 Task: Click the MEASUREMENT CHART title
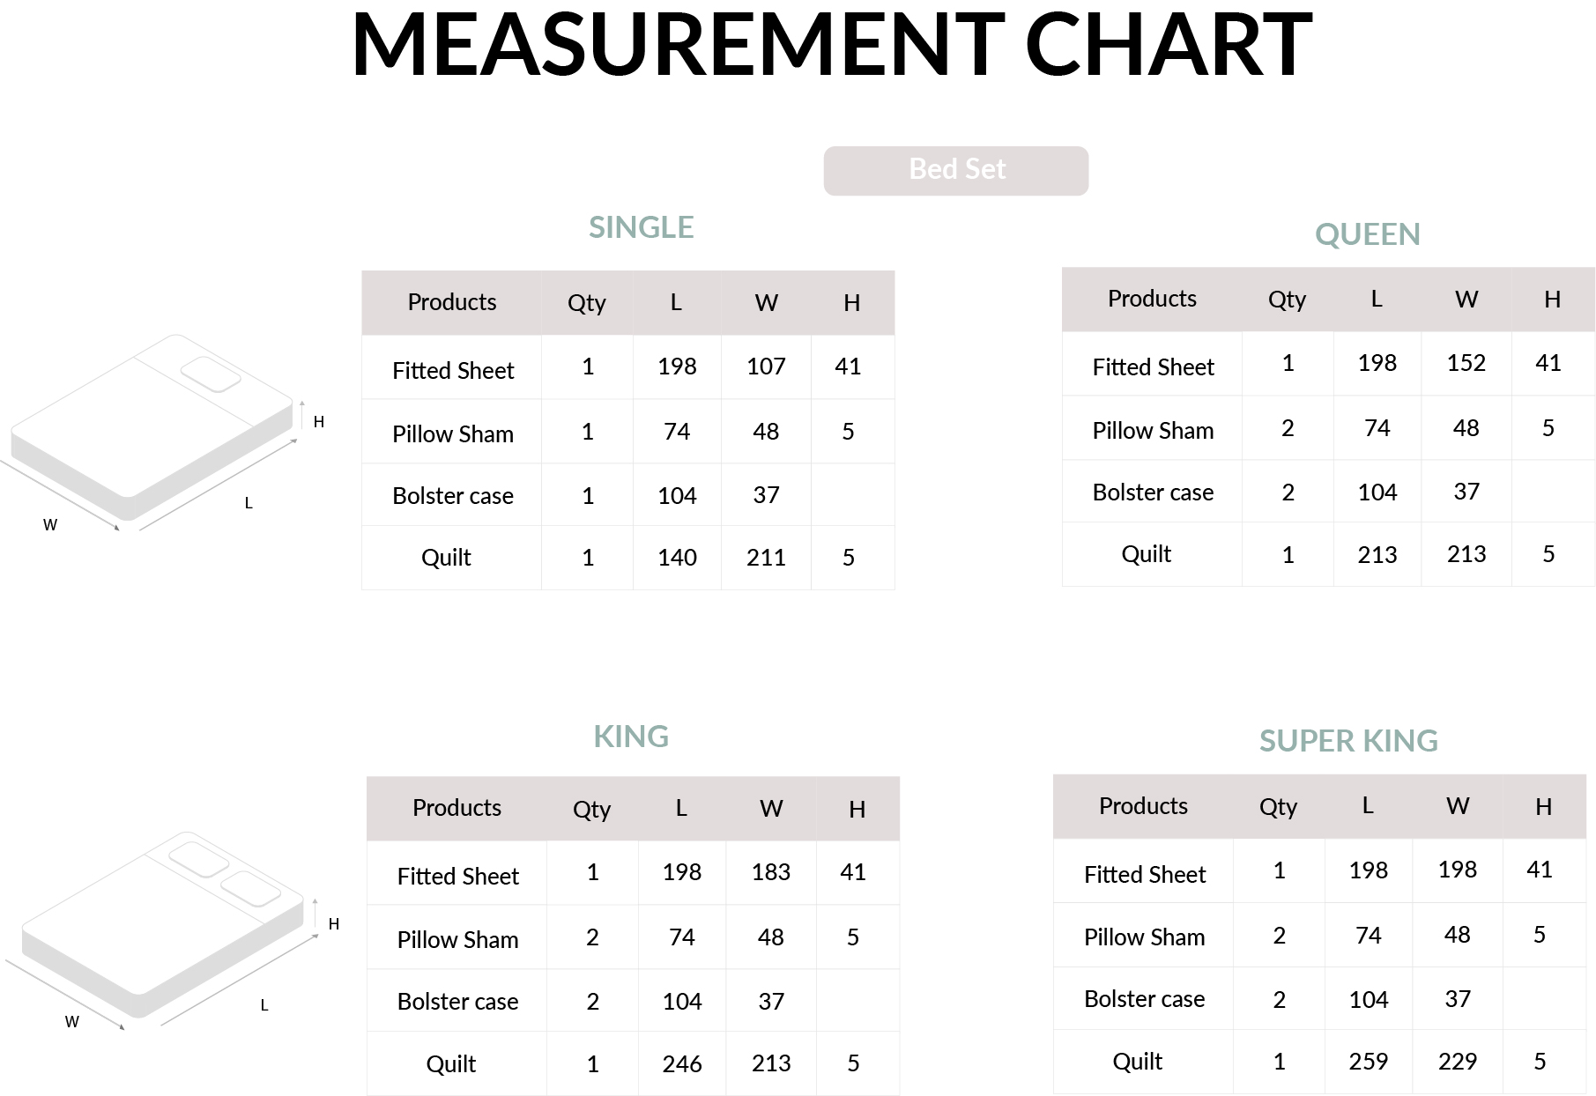(x=832, y=44)
